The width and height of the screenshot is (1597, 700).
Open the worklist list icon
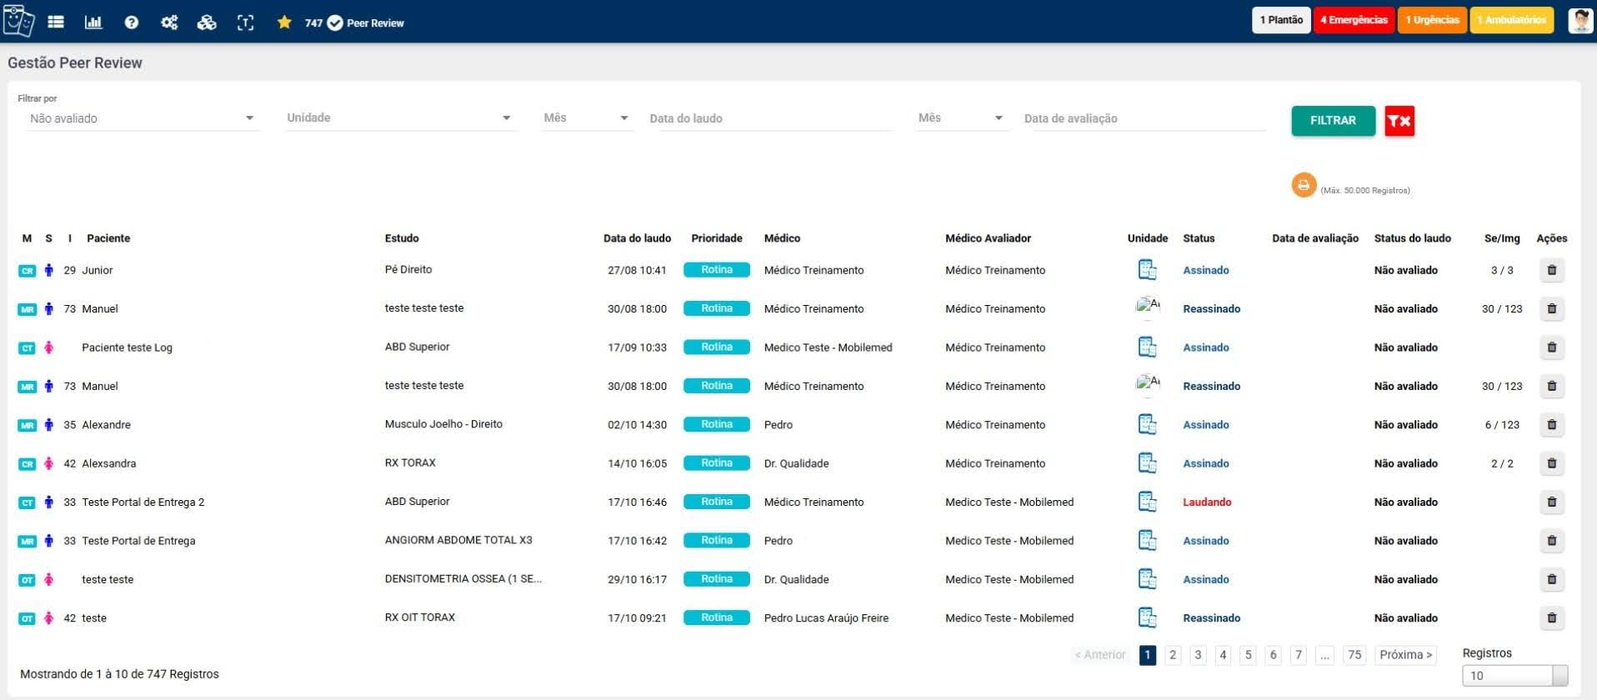click(x=56, y=22)
